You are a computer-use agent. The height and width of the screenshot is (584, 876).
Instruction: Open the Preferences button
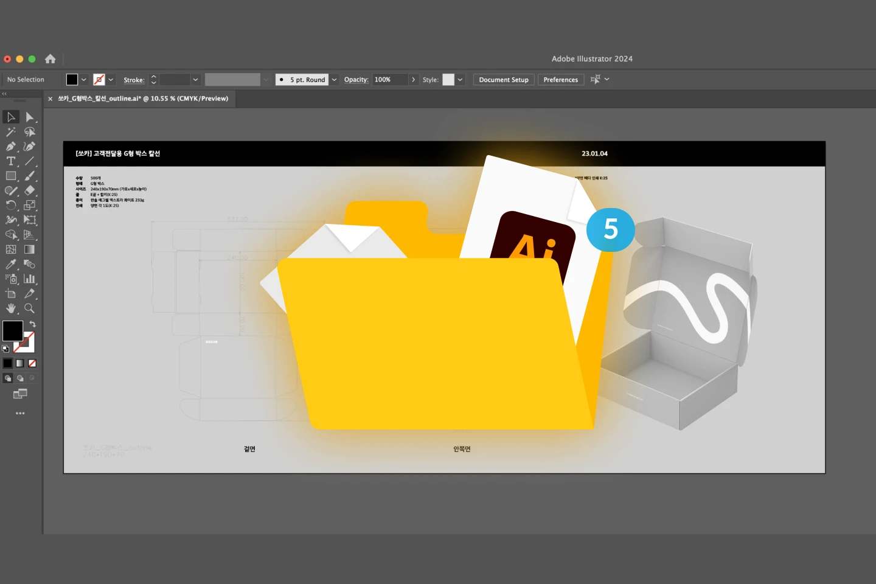point(561,80)
